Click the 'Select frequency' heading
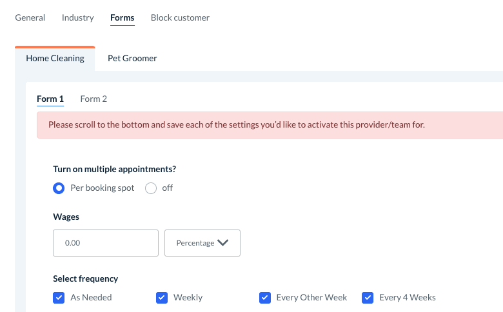Screen dimensions: 503x312 click(x=86, y=279)
